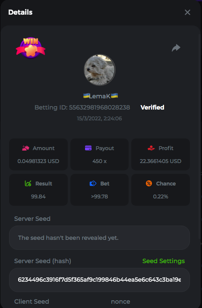This screenshot has height=308, width=202.
Task: Open Seed Settings link
Action: [164, 261]
